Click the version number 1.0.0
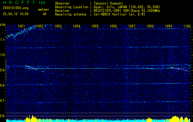 (x=42, y=3)
